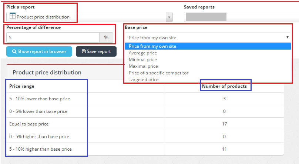The image size is (299, 164).
Task: Focus the Percentage of difference field
Action: click(x=53, y=37)
